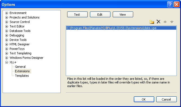This screenshot has width=181, height=107.
Task: Click the Test button
Action: point(77,15)
